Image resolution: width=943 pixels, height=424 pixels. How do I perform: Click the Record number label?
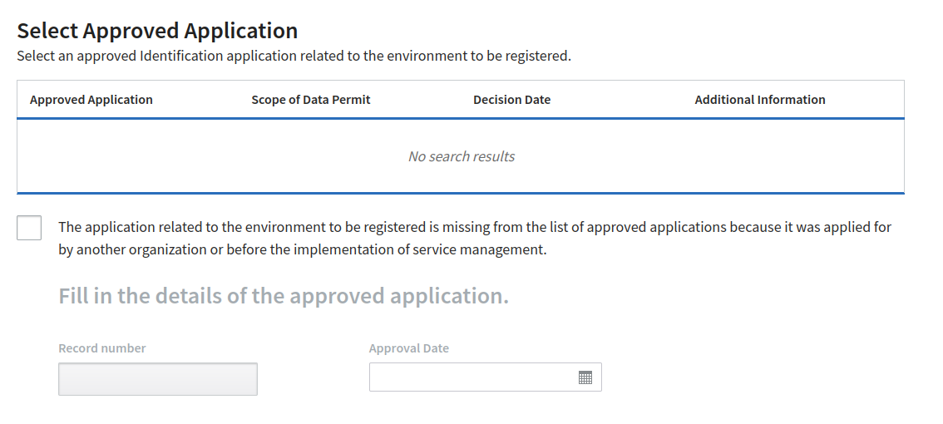101,348
